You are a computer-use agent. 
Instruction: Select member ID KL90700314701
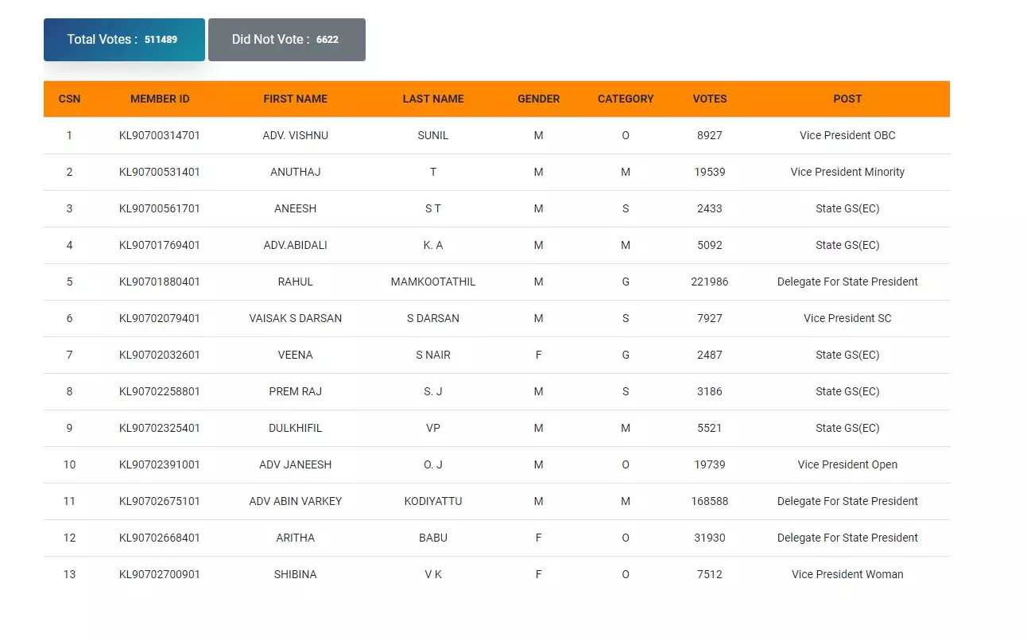click(x=160, y=135)
